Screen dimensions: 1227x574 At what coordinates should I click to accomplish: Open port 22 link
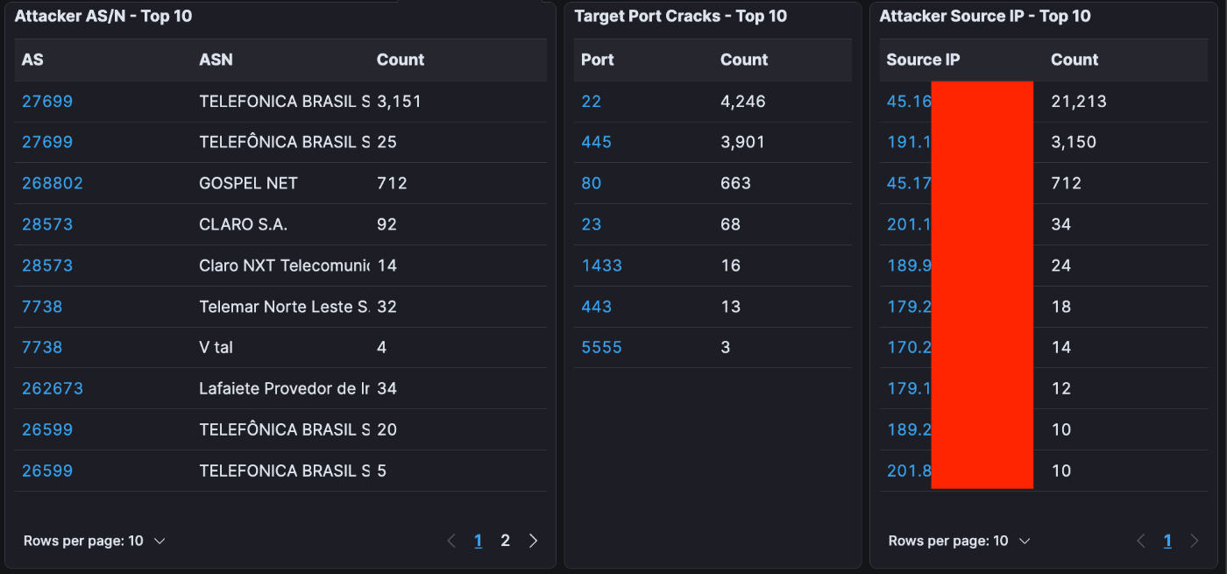592,102
